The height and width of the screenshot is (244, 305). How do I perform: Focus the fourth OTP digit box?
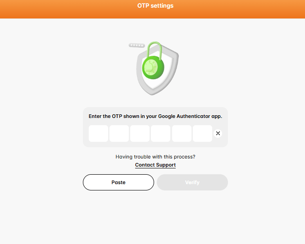[x=161, y=134]
